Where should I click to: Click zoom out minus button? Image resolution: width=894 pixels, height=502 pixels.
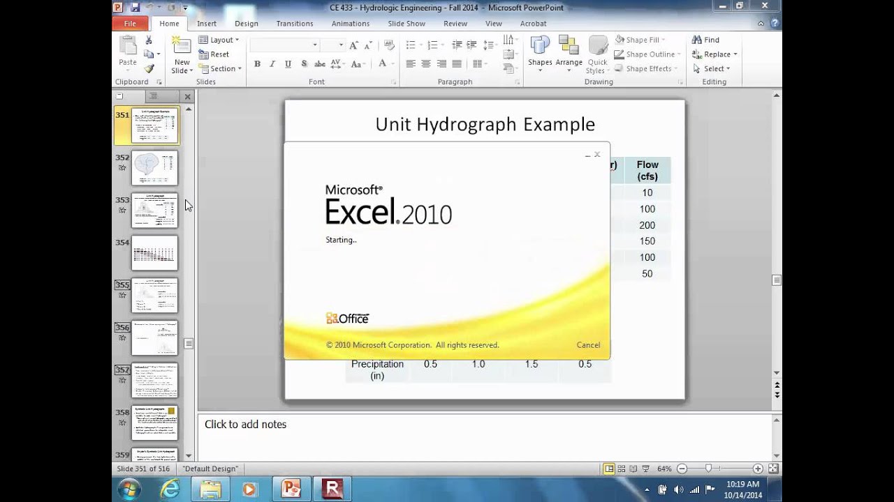[682, 469]
